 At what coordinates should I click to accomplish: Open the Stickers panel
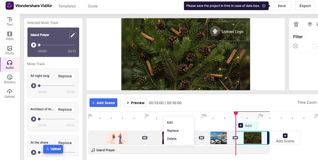10,79
